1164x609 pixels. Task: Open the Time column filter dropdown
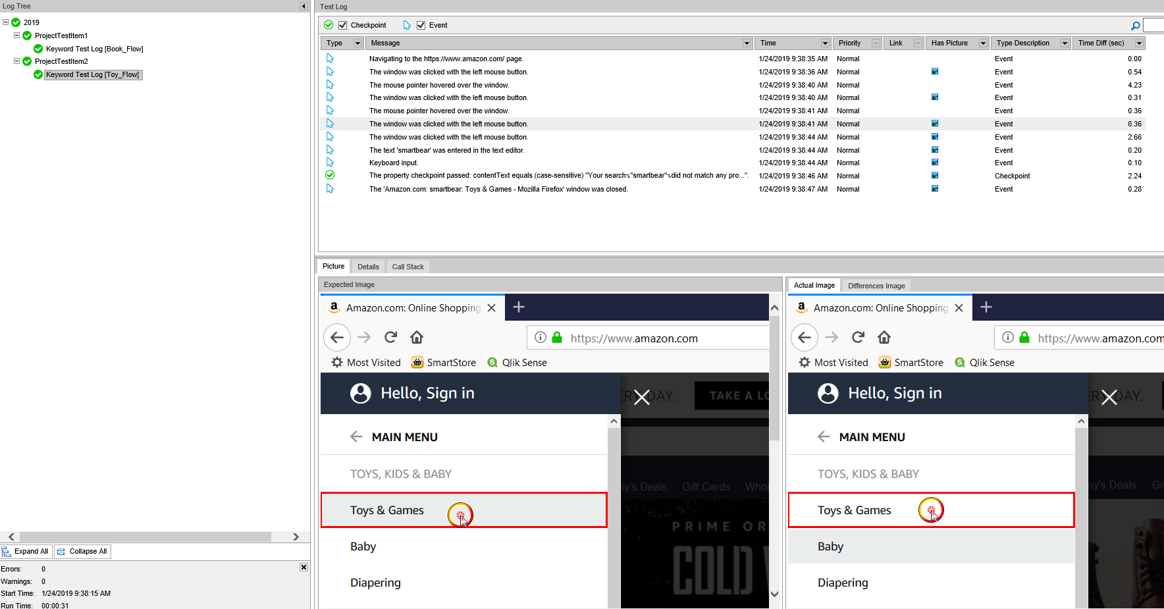click(x=825, y=43)
